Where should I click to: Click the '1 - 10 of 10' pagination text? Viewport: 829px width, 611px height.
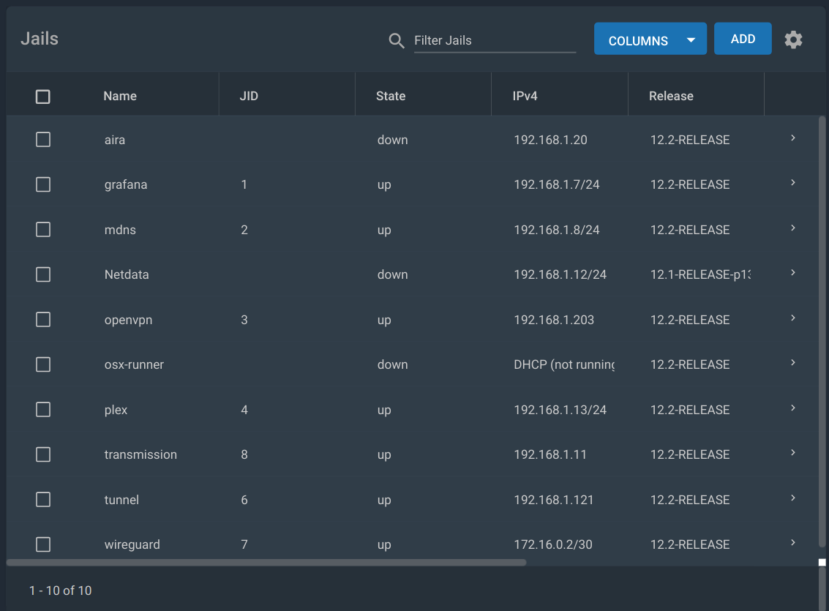60,591
